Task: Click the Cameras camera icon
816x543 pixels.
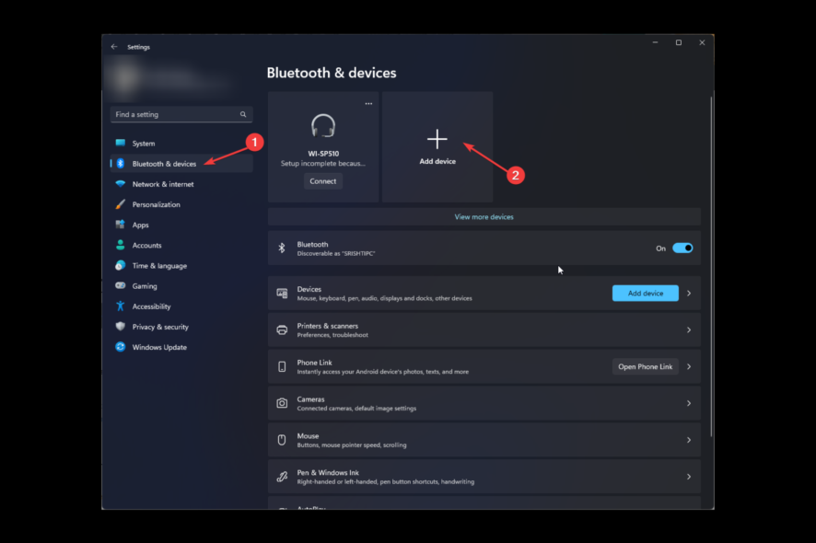Action: point(282,403)
